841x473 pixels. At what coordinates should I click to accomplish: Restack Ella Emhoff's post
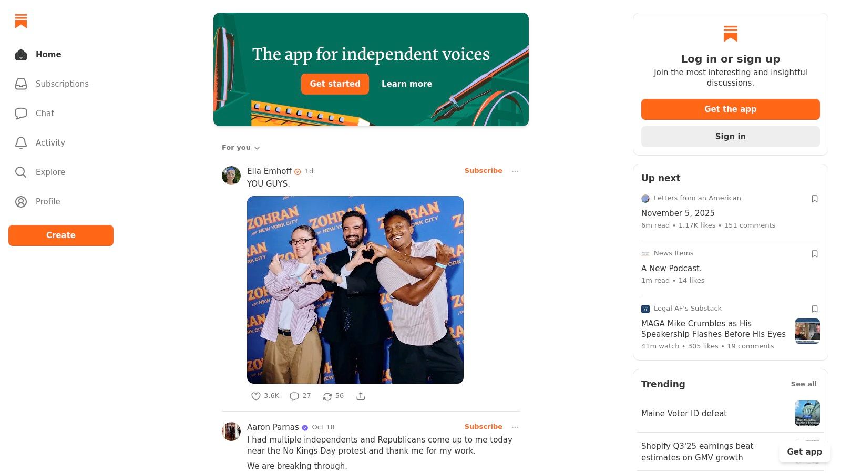tap(327, 396)
